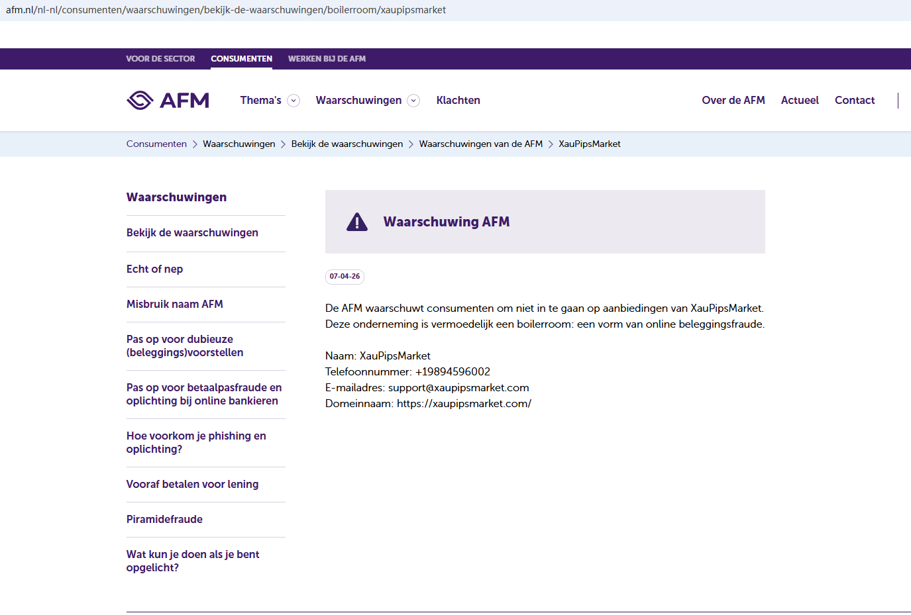Select Misbruik naam AFM in sidebar
The height and width of the screenshot is (615, 911).
[175, 305]
